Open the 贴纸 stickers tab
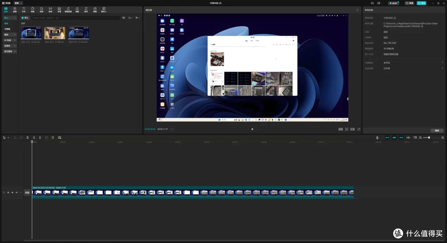The height and width of the screenshot is (243, 447). coord(33,10)
